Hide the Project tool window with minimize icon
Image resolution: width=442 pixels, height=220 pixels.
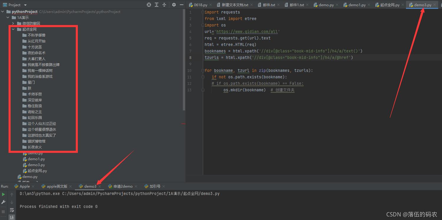tap(182, 5)
